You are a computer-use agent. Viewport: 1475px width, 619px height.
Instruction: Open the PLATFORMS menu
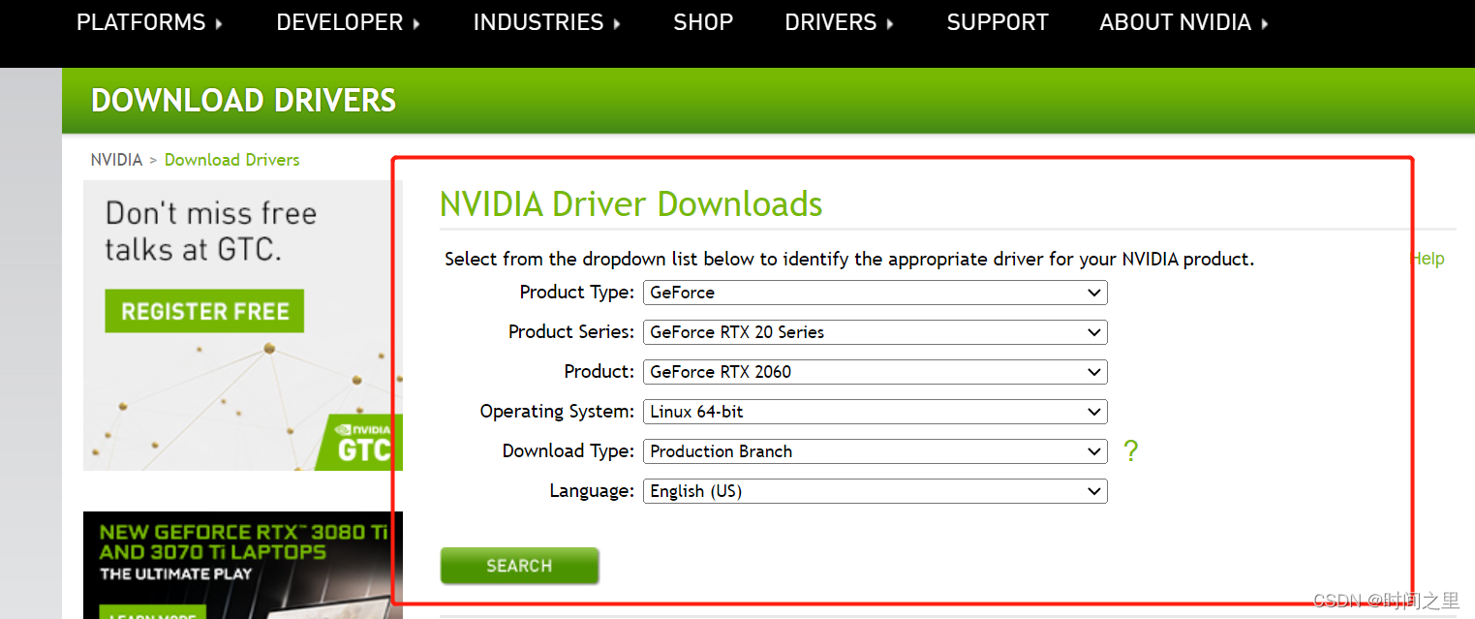149,22
